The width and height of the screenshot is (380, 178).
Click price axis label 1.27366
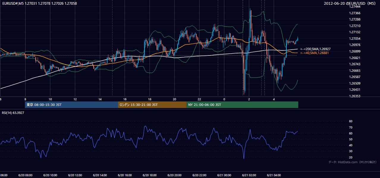point(355,13)
